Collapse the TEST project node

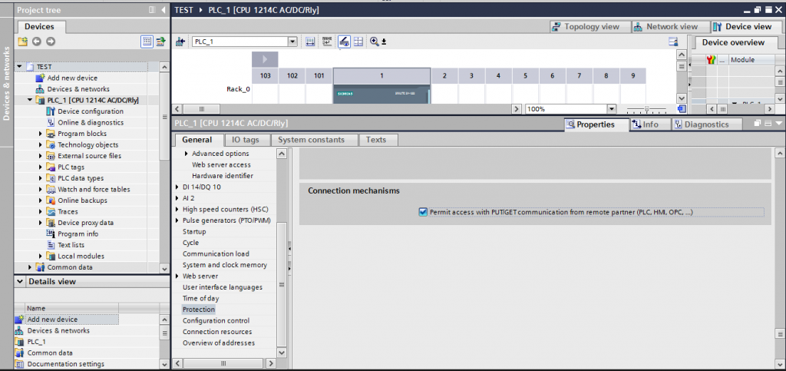click(19, 67)
